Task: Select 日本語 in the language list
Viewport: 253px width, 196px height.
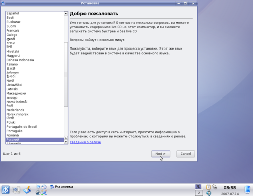Action: [x=35, y=69]
